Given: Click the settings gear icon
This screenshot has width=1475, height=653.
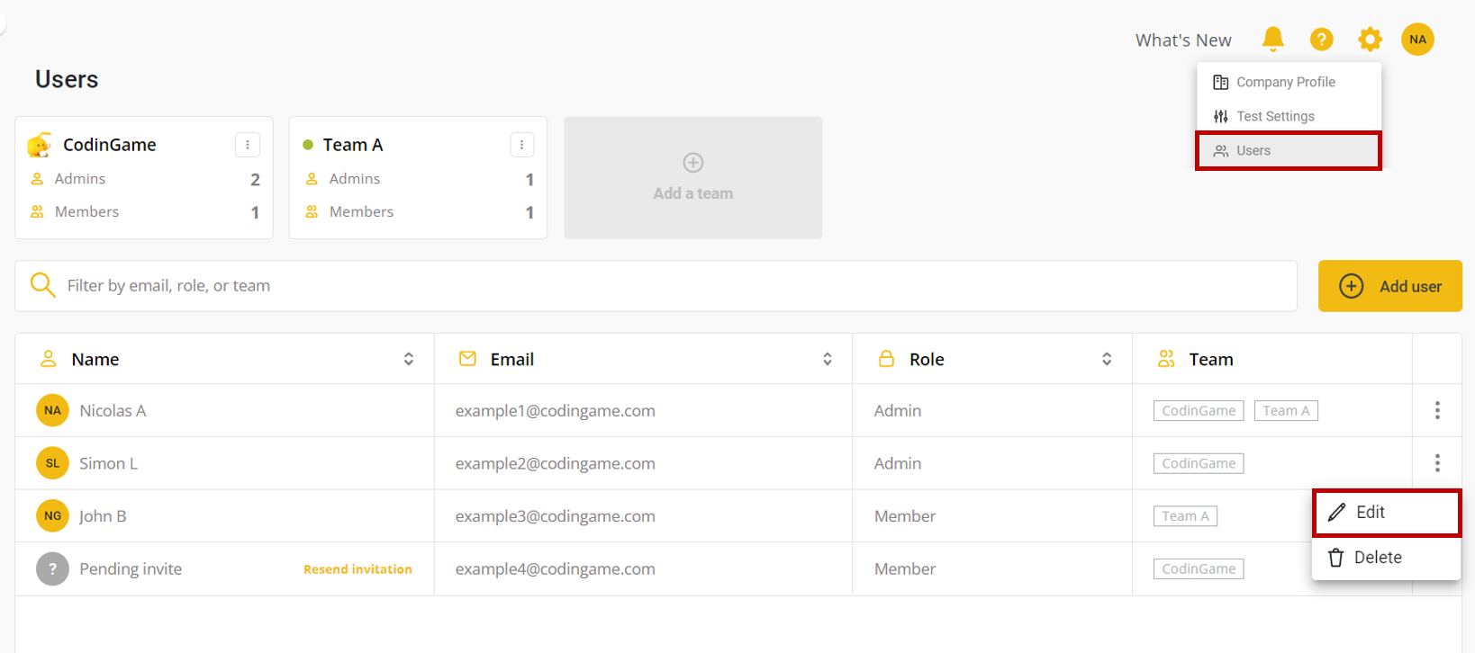Looking at the screenshot, I should (1370, 39).
